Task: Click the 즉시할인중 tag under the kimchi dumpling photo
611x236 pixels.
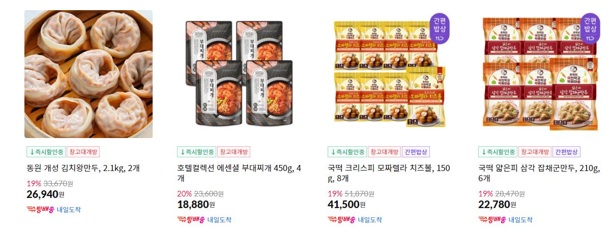Action: pos(46,152)
